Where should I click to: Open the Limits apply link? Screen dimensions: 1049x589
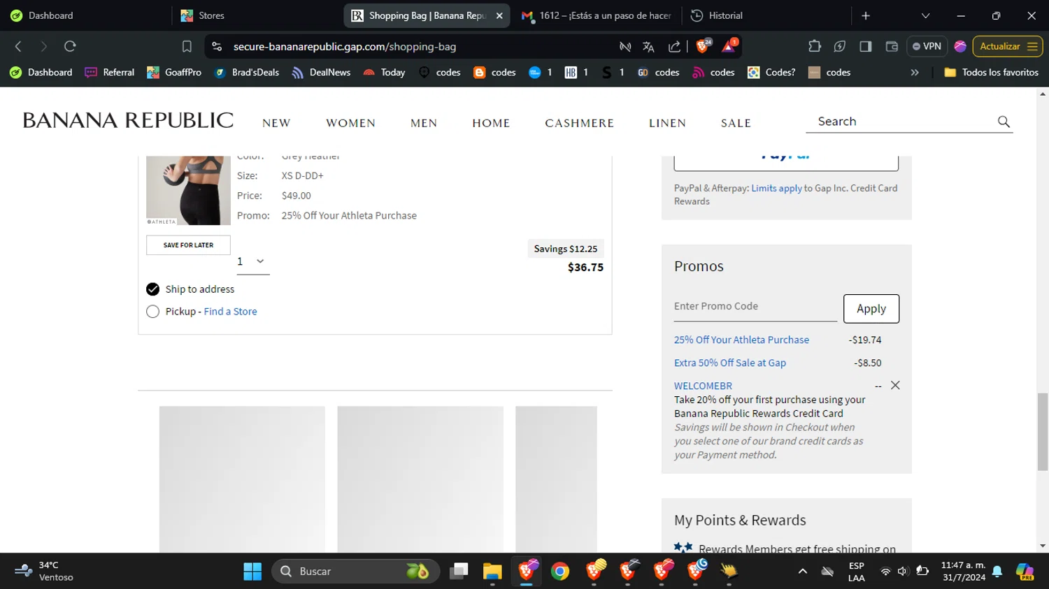point(776,188)
